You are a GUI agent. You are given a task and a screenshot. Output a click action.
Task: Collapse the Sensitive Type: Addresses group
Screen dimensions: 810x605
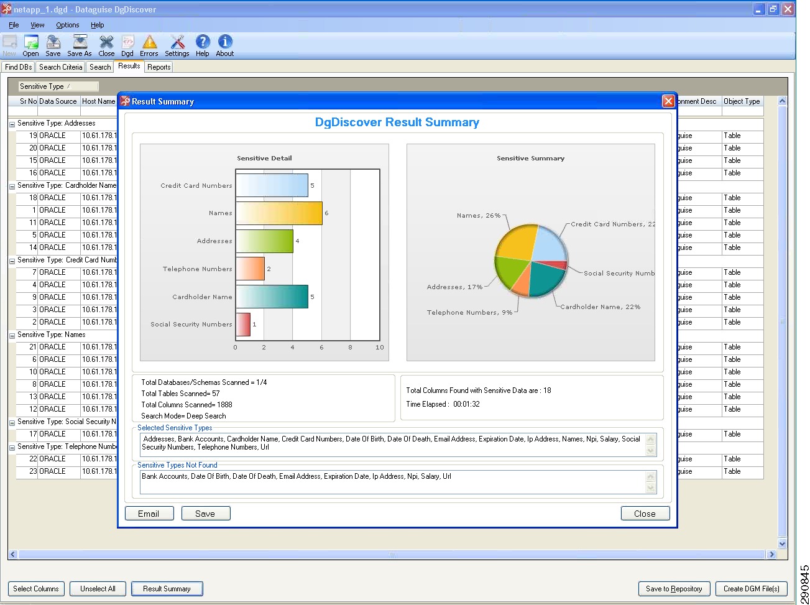point(12,124)
